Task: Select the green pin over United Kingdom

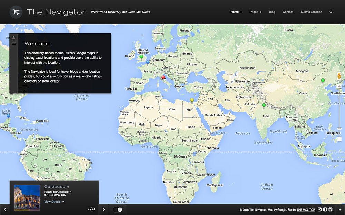Action: (x=141, y=57)
